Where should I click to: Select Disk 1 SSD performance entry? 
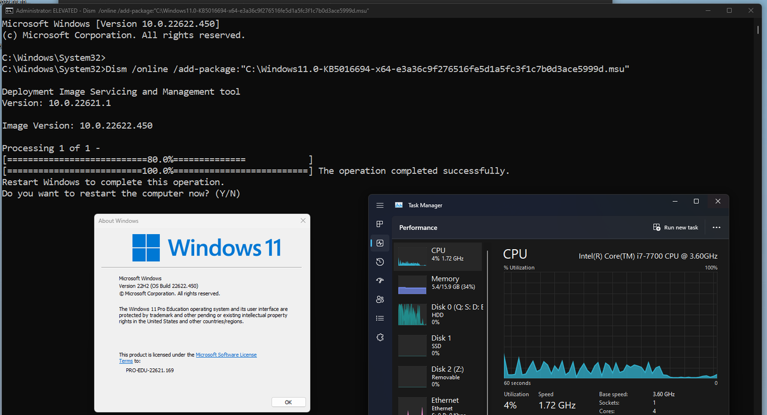437,346
